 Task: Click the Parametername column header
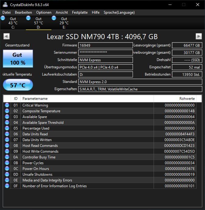coord(87,99)
